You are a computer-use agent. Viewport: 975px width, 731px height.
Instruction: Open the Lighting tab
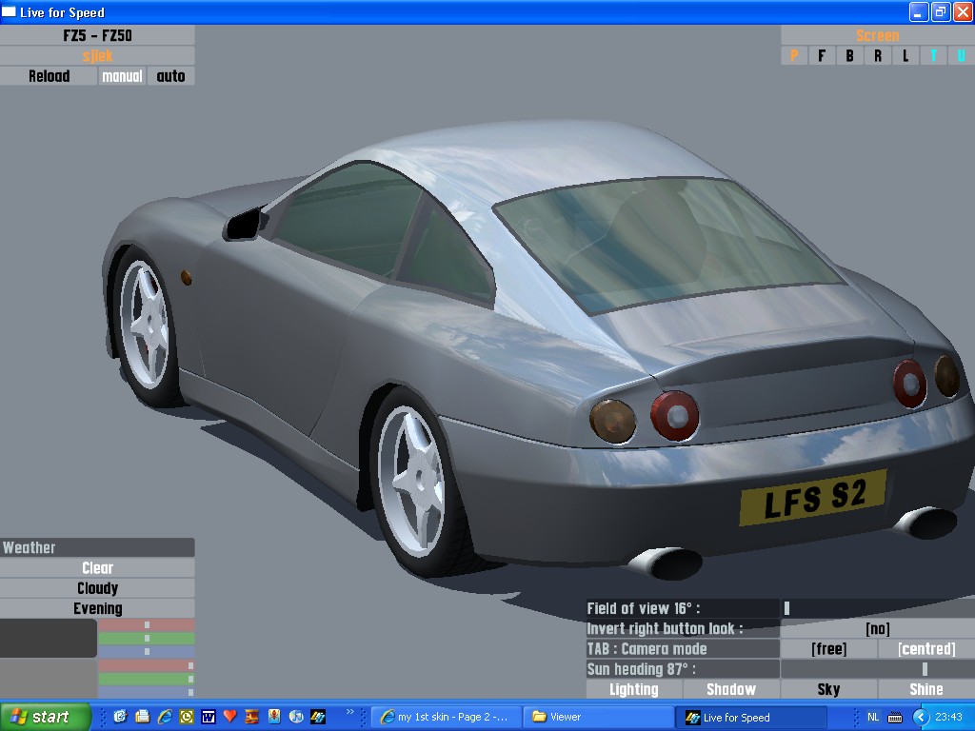[634, 689]
